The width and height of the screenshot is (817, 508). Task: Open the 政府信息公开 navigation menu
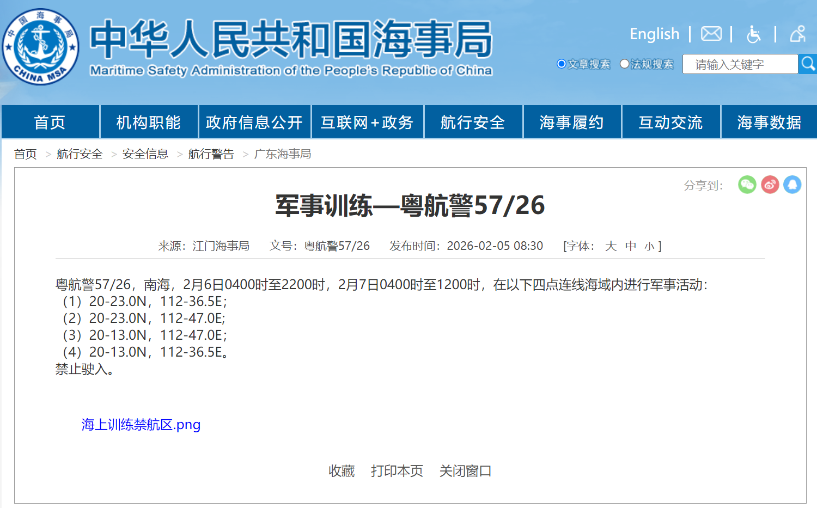click(254, 123)
